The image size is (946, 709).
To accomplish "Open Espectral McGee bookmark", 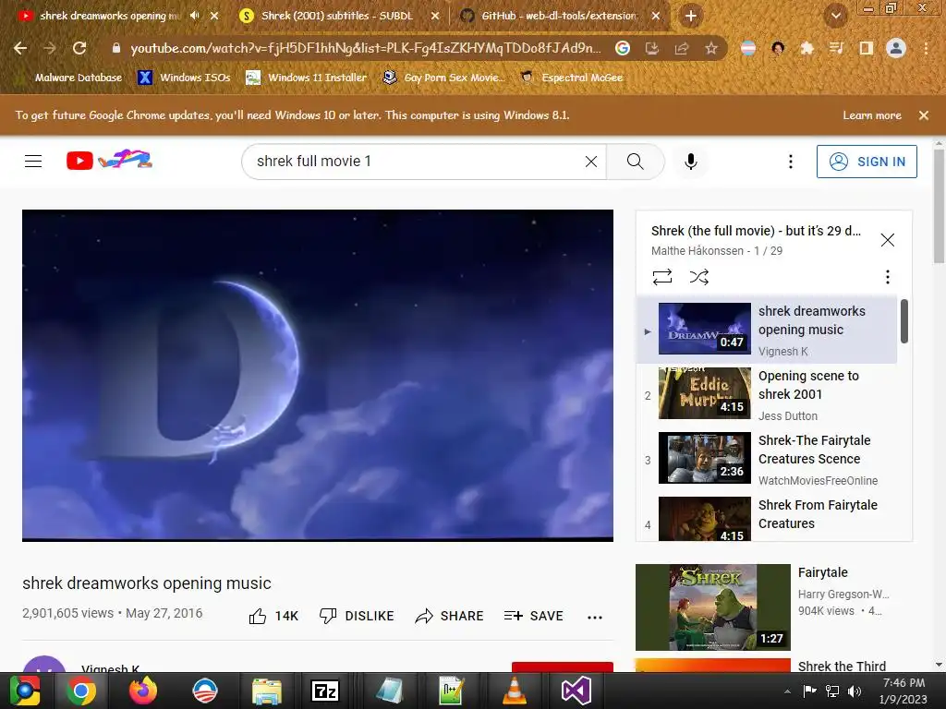I will [572, 78].
